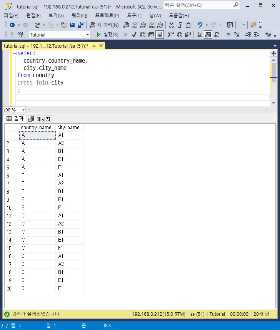Click Uncomment Selected Lines icon
The image size is (280, 330).
(x=237, y=35)
